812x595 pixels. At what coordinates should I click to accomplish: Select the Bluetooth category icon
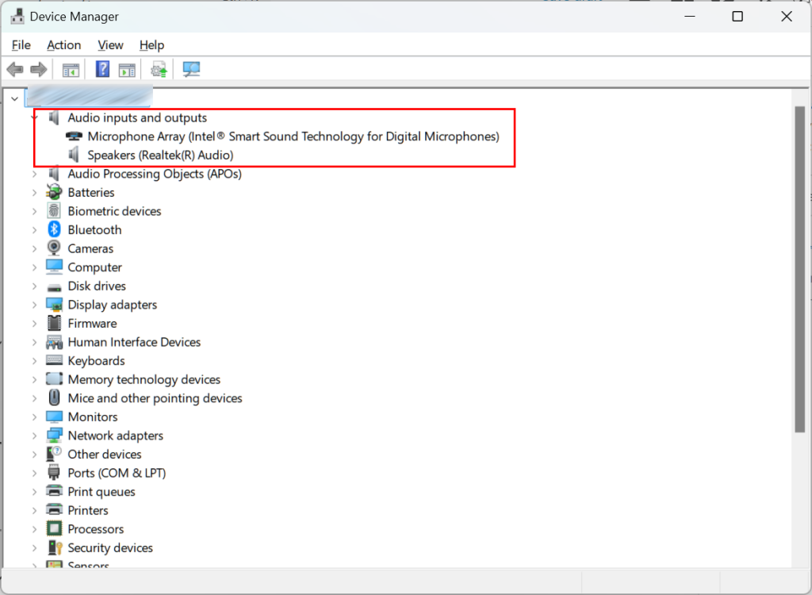[x=54, y=230]
